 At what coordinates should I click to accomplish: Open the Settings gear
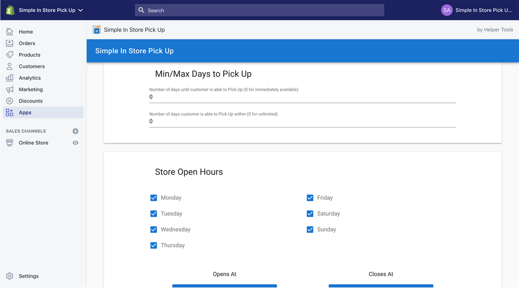[x=9, y=276]
